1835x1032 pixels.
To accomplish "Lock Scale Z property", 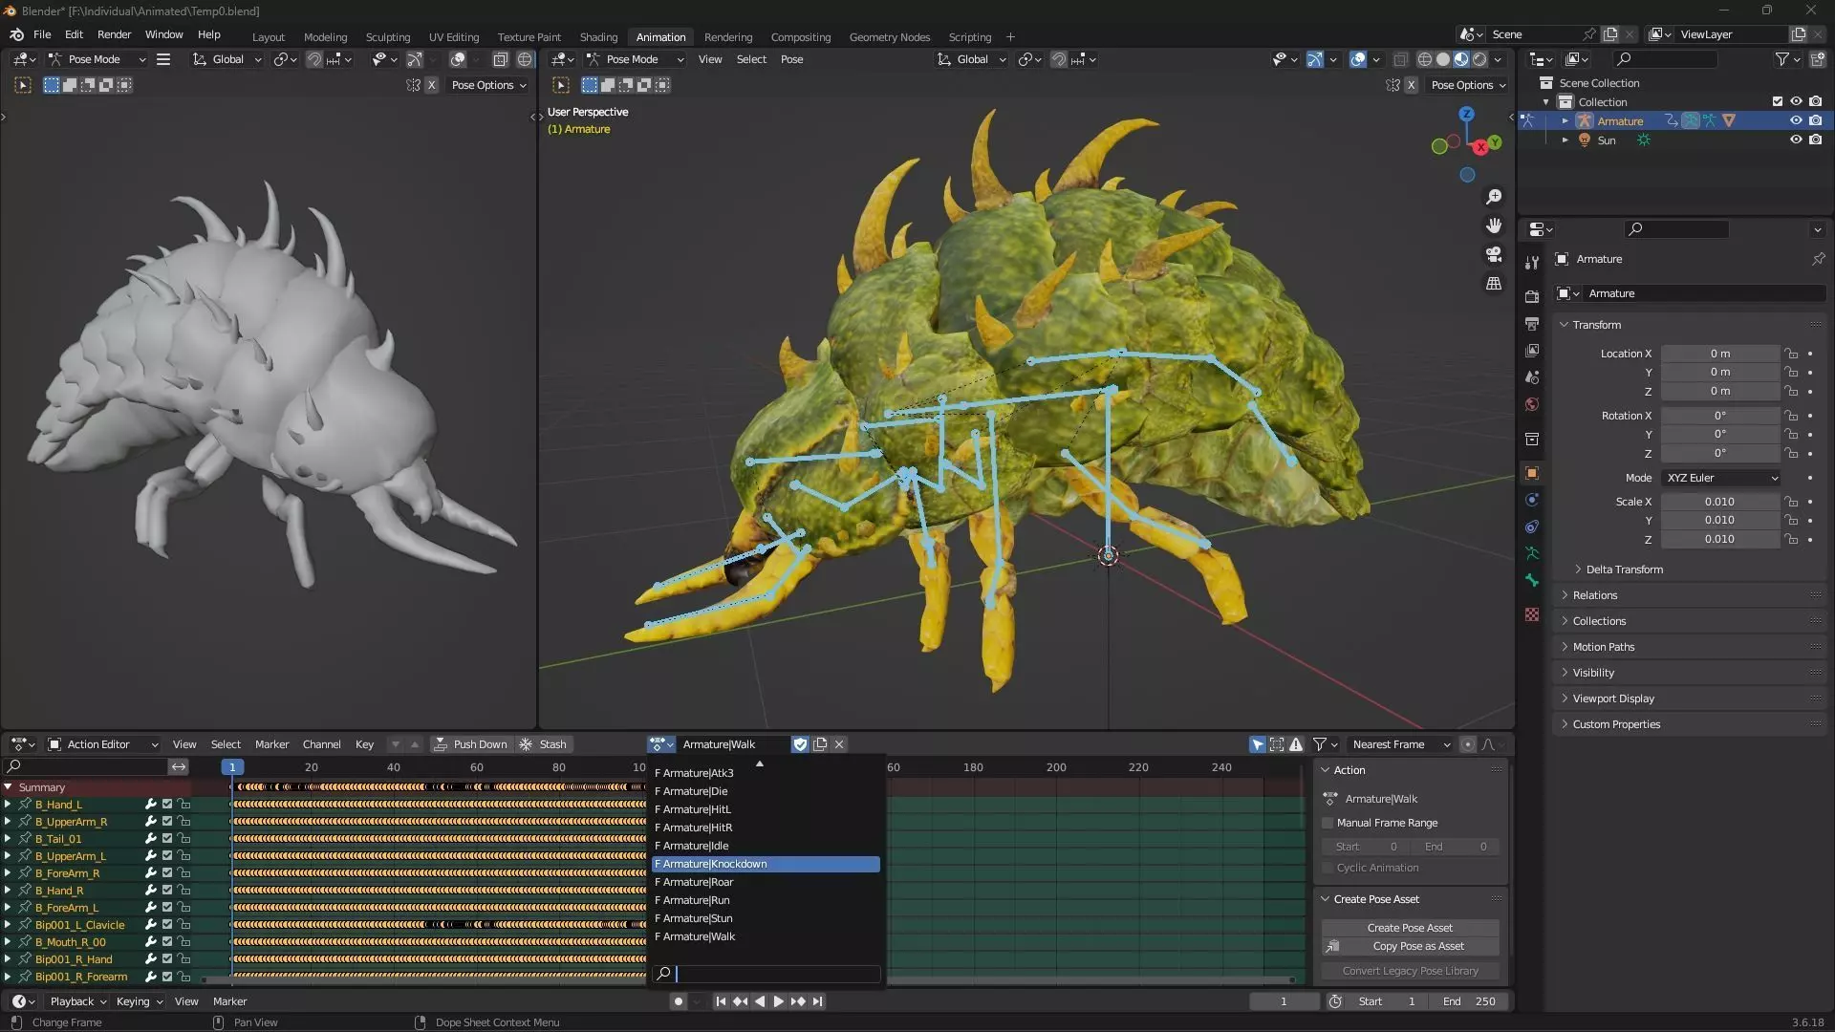I will pyautogui.click(x=1791, y=539).
